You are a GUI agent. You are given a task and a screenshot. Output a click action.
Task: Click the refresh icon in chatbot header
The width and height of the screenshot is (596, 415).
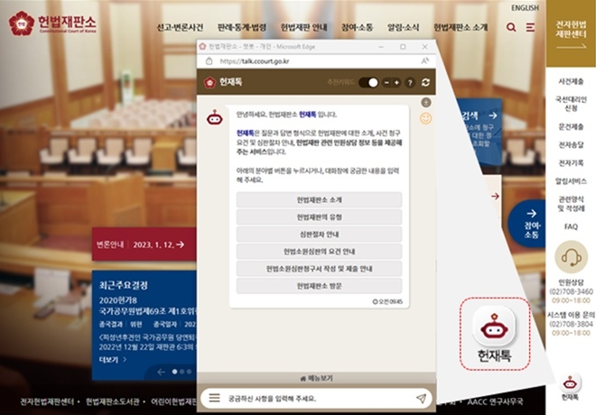[425, 82]
